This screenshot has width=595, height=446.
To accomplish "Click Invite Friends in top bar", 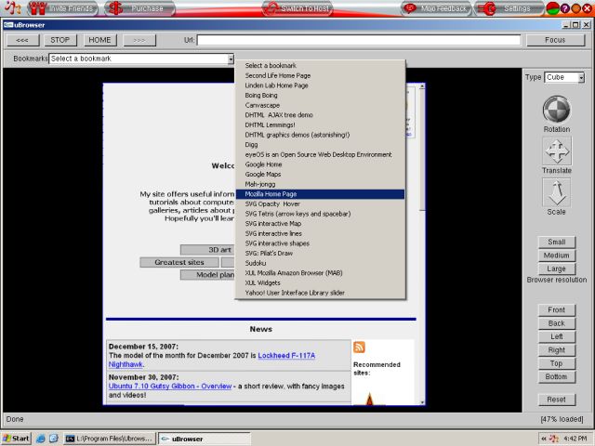I will pos(63,8).
